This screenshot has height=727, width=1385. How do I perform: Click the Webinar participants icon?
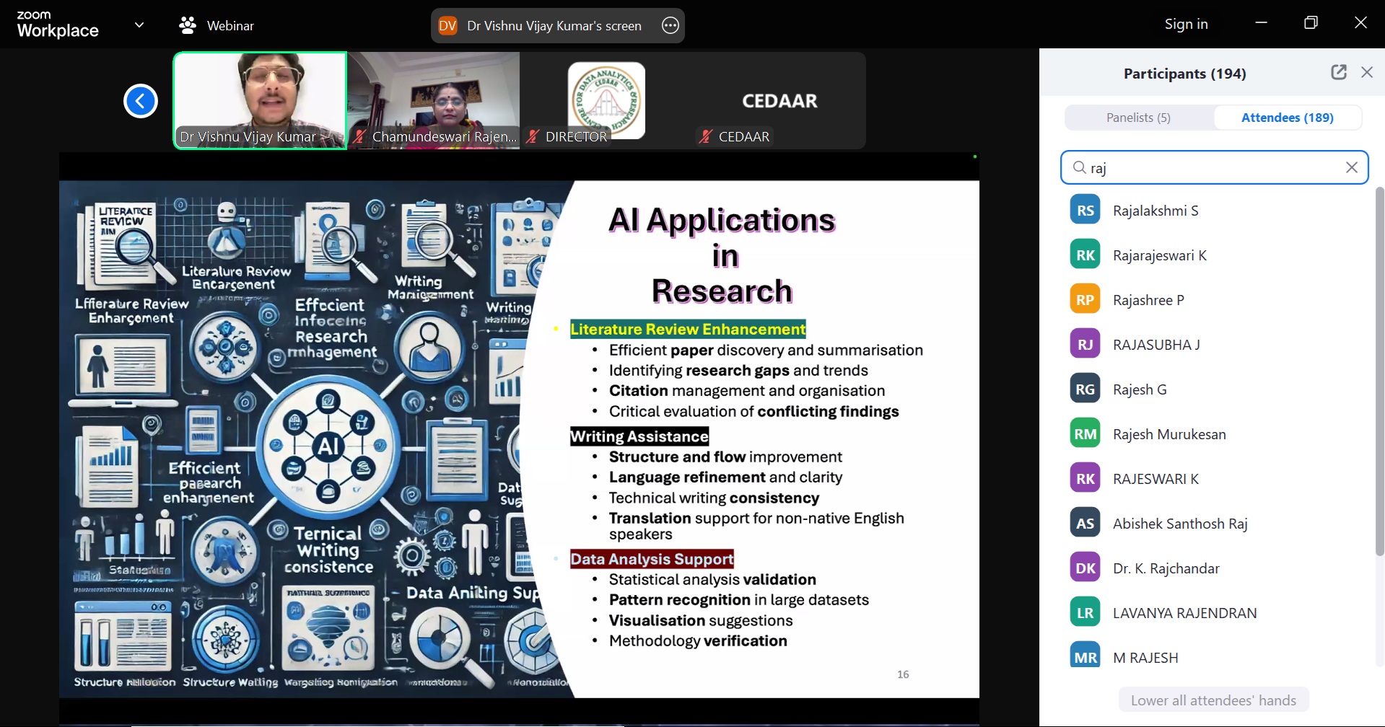188,26
